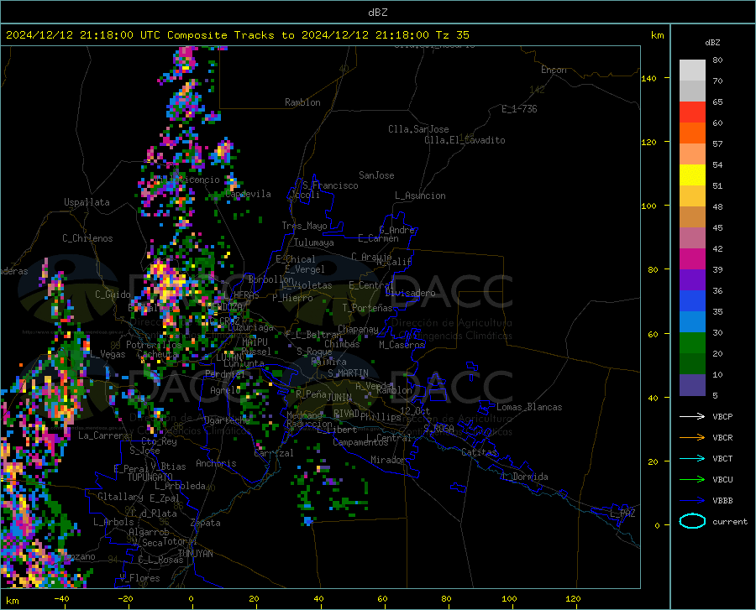Click the 'Gltallary' map label
This screenshot has height=610, width=756.
[120, 497]
